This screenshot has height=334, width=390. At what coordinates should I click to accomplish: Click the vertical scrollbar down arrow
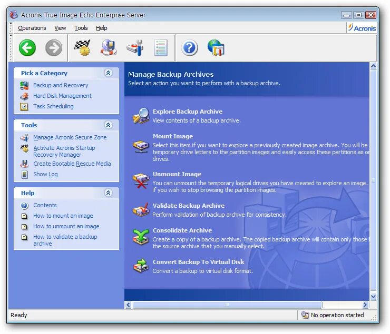[x=373, y=296]
